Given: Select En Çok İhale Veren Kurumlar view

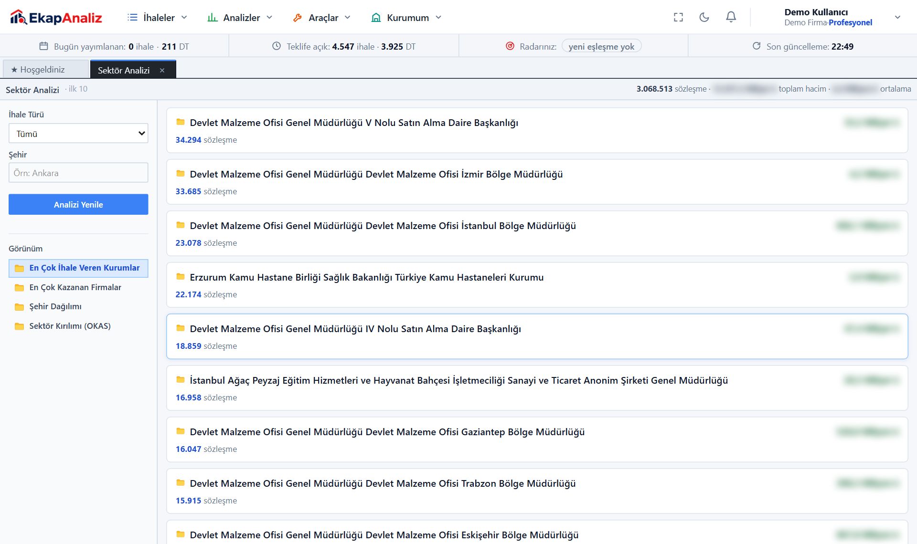Looking at the screenshot, I should click(78, 268).
